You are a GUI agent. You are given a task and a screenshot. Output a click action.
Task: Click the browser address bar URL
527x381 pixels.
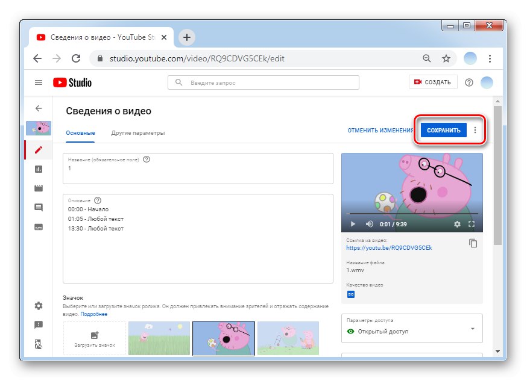click(197, 59)
